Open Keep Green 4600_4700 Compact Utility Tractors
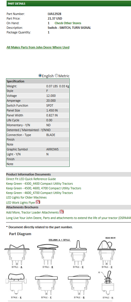 point(40,193)
